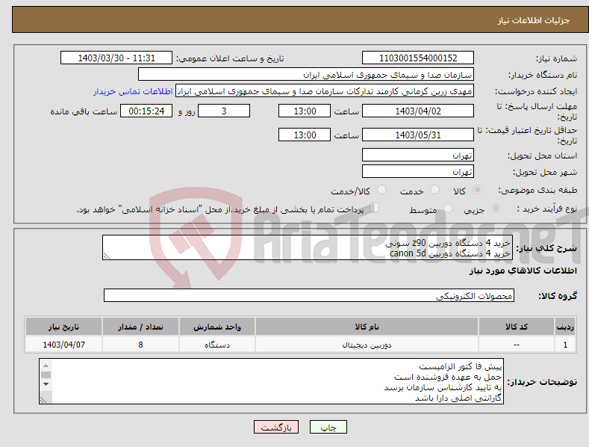Click the نام دستگاه خریدار field
Screen dimensions: 589x447
306,74
